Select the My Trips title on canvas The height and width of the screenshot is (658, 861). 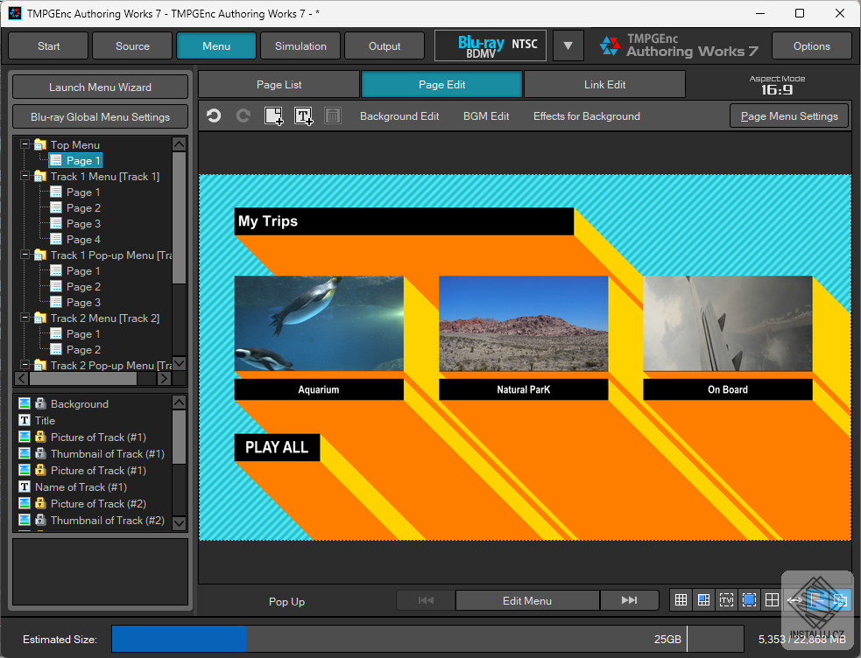tap(404, 221)
